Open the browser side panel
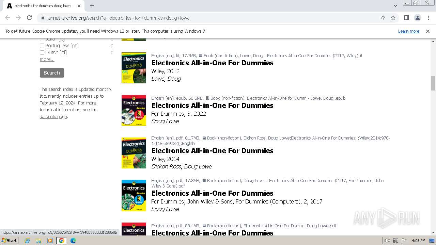 pyautogui.click(x=406, y=18)
